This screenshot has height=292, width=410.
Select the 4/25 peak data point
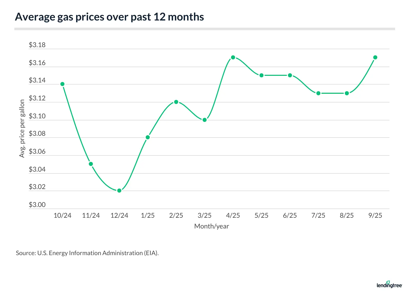[x=233, y=57]
